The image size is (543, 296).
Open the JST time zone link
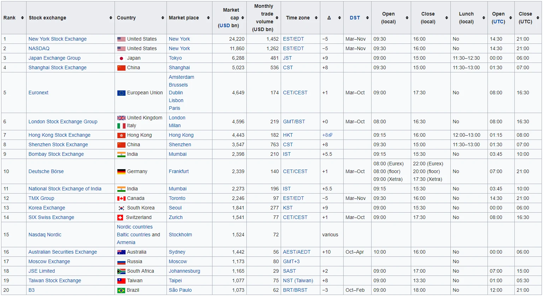pyautogui.click(x=287, y=58)
